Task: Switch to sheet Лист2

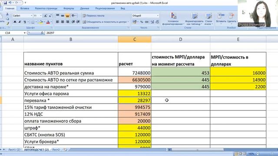Action: coord(56,149)
